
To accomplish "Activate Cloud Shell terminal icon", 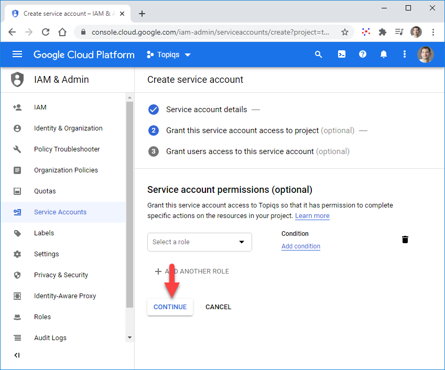I will click(x=342, y=55).
